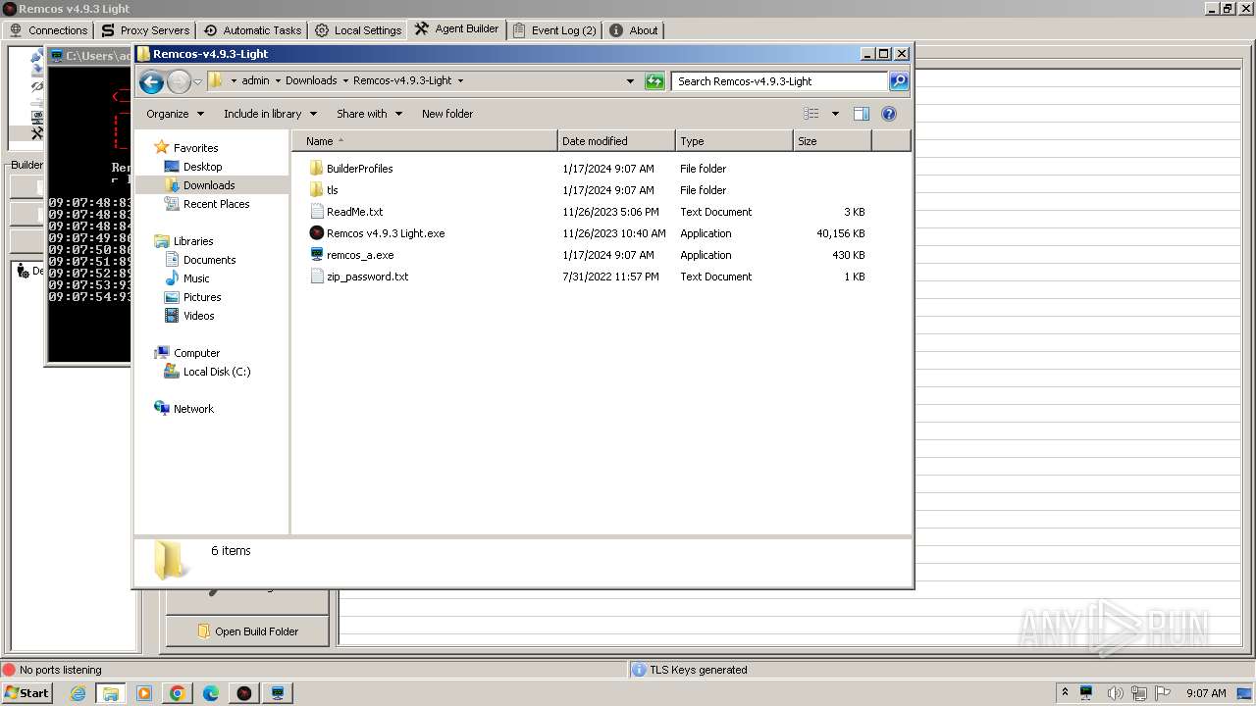Select the zip_password.txt file icon

(316, 277)
